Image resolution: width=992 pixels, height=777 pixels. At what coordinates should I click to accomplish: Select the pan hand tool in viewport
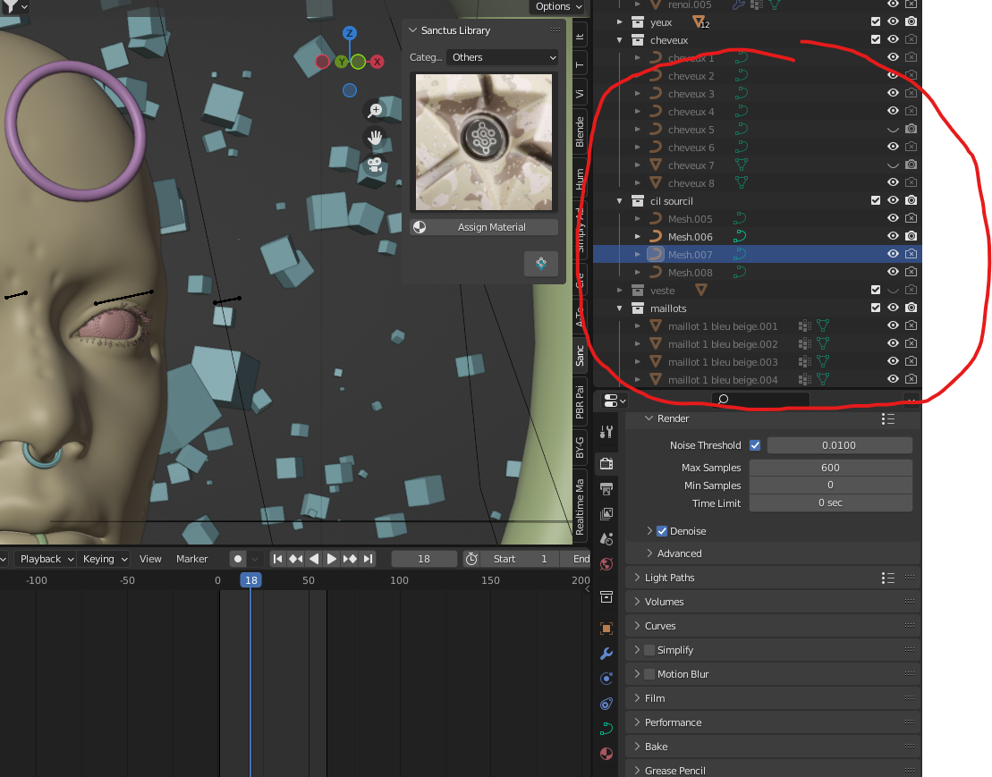click(x=375, y=137)
